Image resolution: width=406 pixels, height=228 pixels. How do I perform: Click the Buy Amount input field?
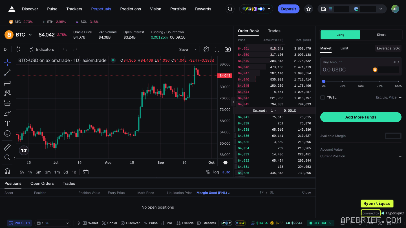361,66
